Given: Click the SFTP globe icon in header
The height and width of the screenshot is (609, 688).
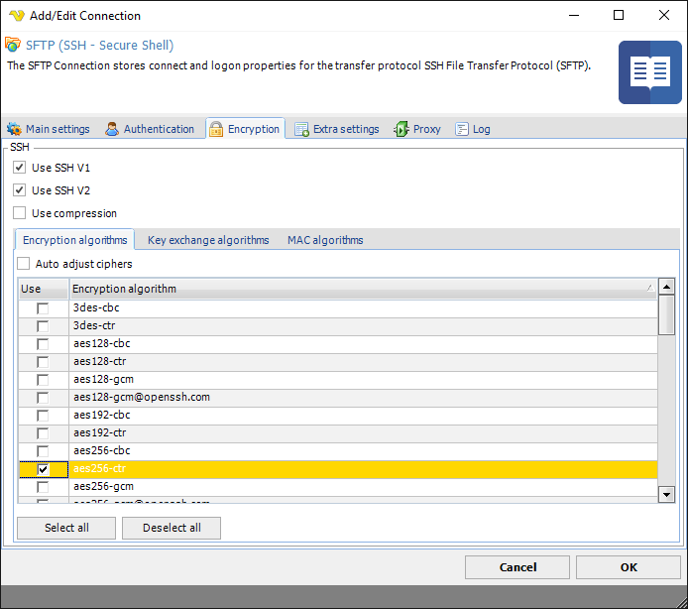Looking at the screenshot, I should tap(13, 45).
